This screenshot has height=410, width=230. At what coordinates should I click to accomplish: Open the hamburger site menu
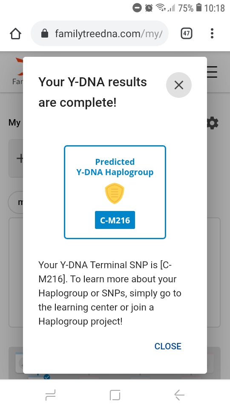pyautogui.click(x=212, y=72)
